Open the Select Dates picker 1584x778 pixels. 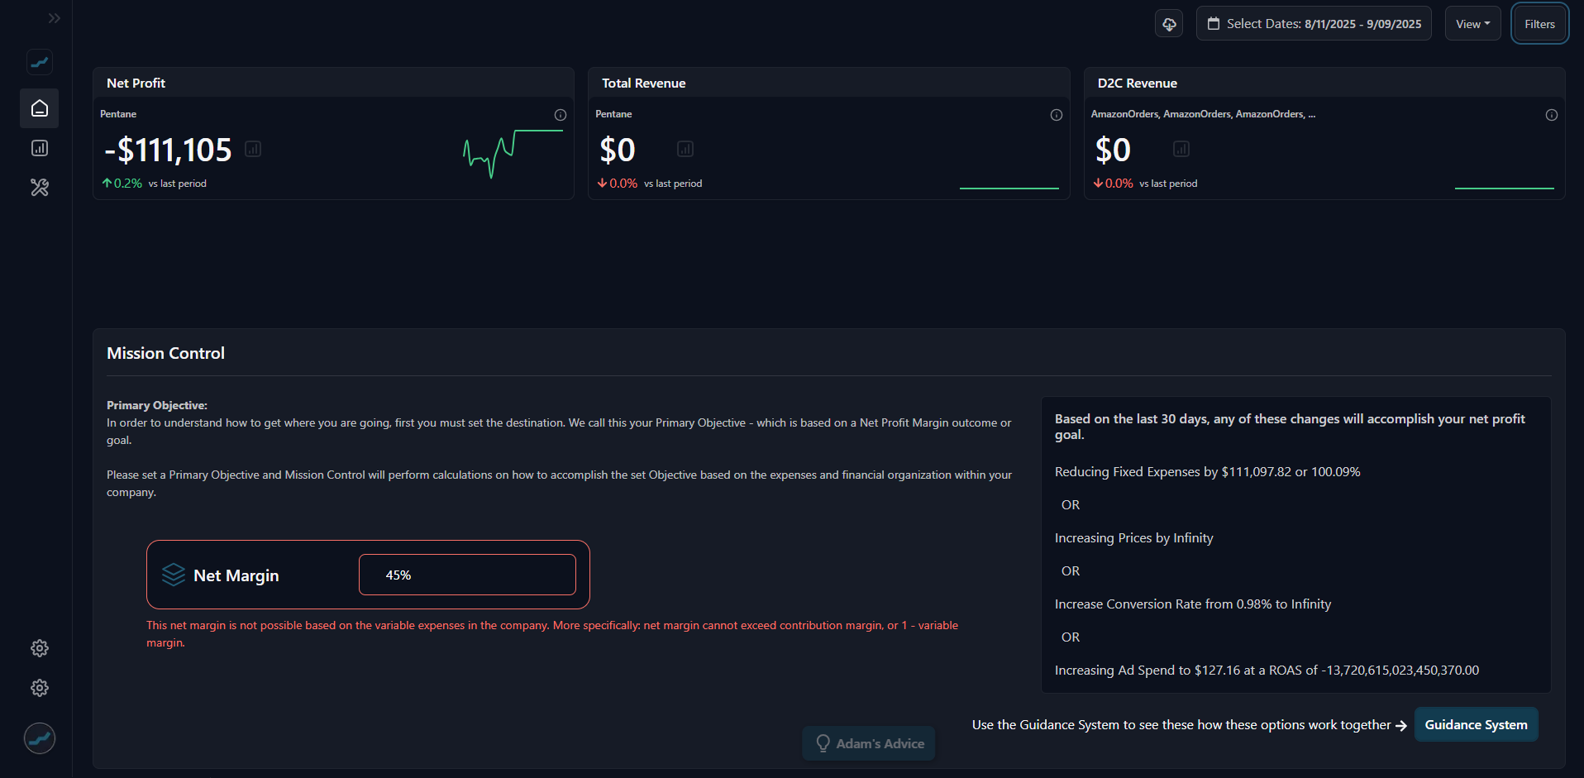click(1314, 23)
